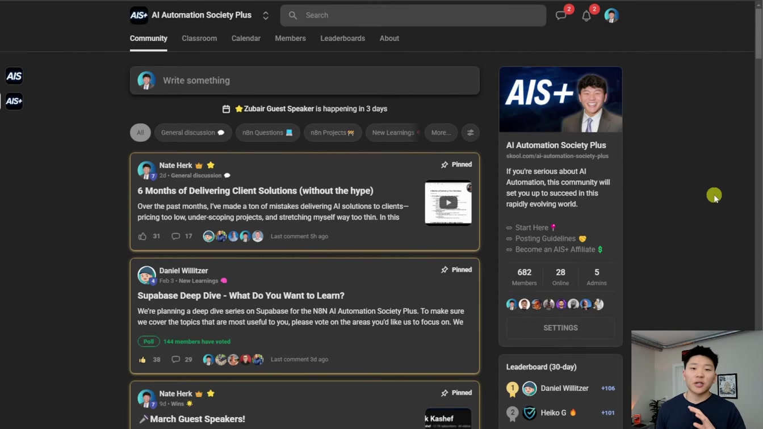Open Daniel Willitzer on the leaderboard
Screen dimensions: 763x429
pyautogui.click(x=564, y=388)
